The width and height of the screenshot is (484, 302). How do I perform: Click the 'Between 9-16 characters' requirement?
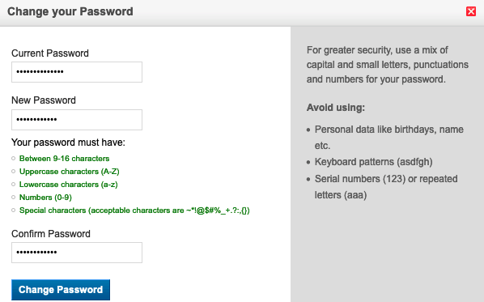pyautogui.click(x=64, y=159)
